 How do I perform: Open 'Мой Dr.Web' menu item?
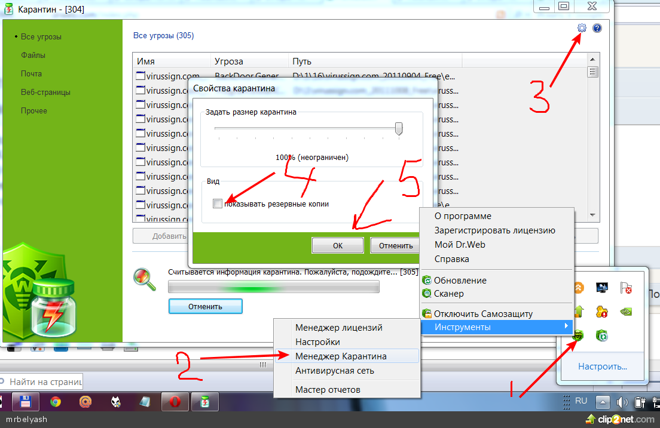(460, 245)
